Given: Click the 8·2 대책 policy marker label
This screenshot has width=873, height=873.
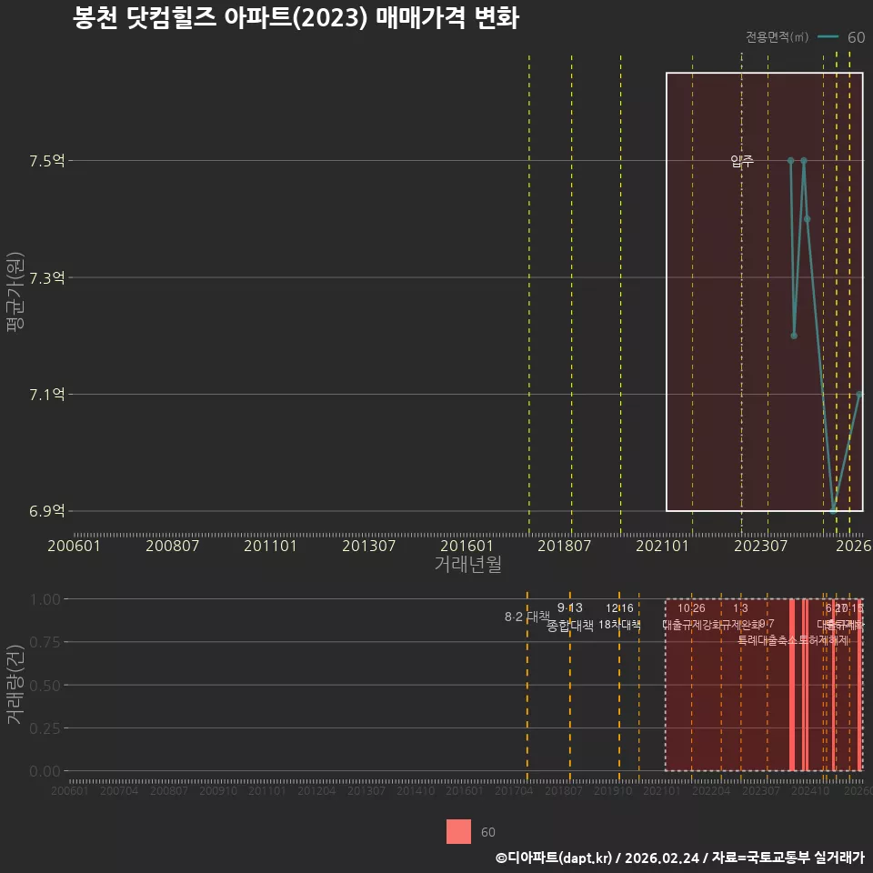Looking at the screenshot, I should point(527,617).
